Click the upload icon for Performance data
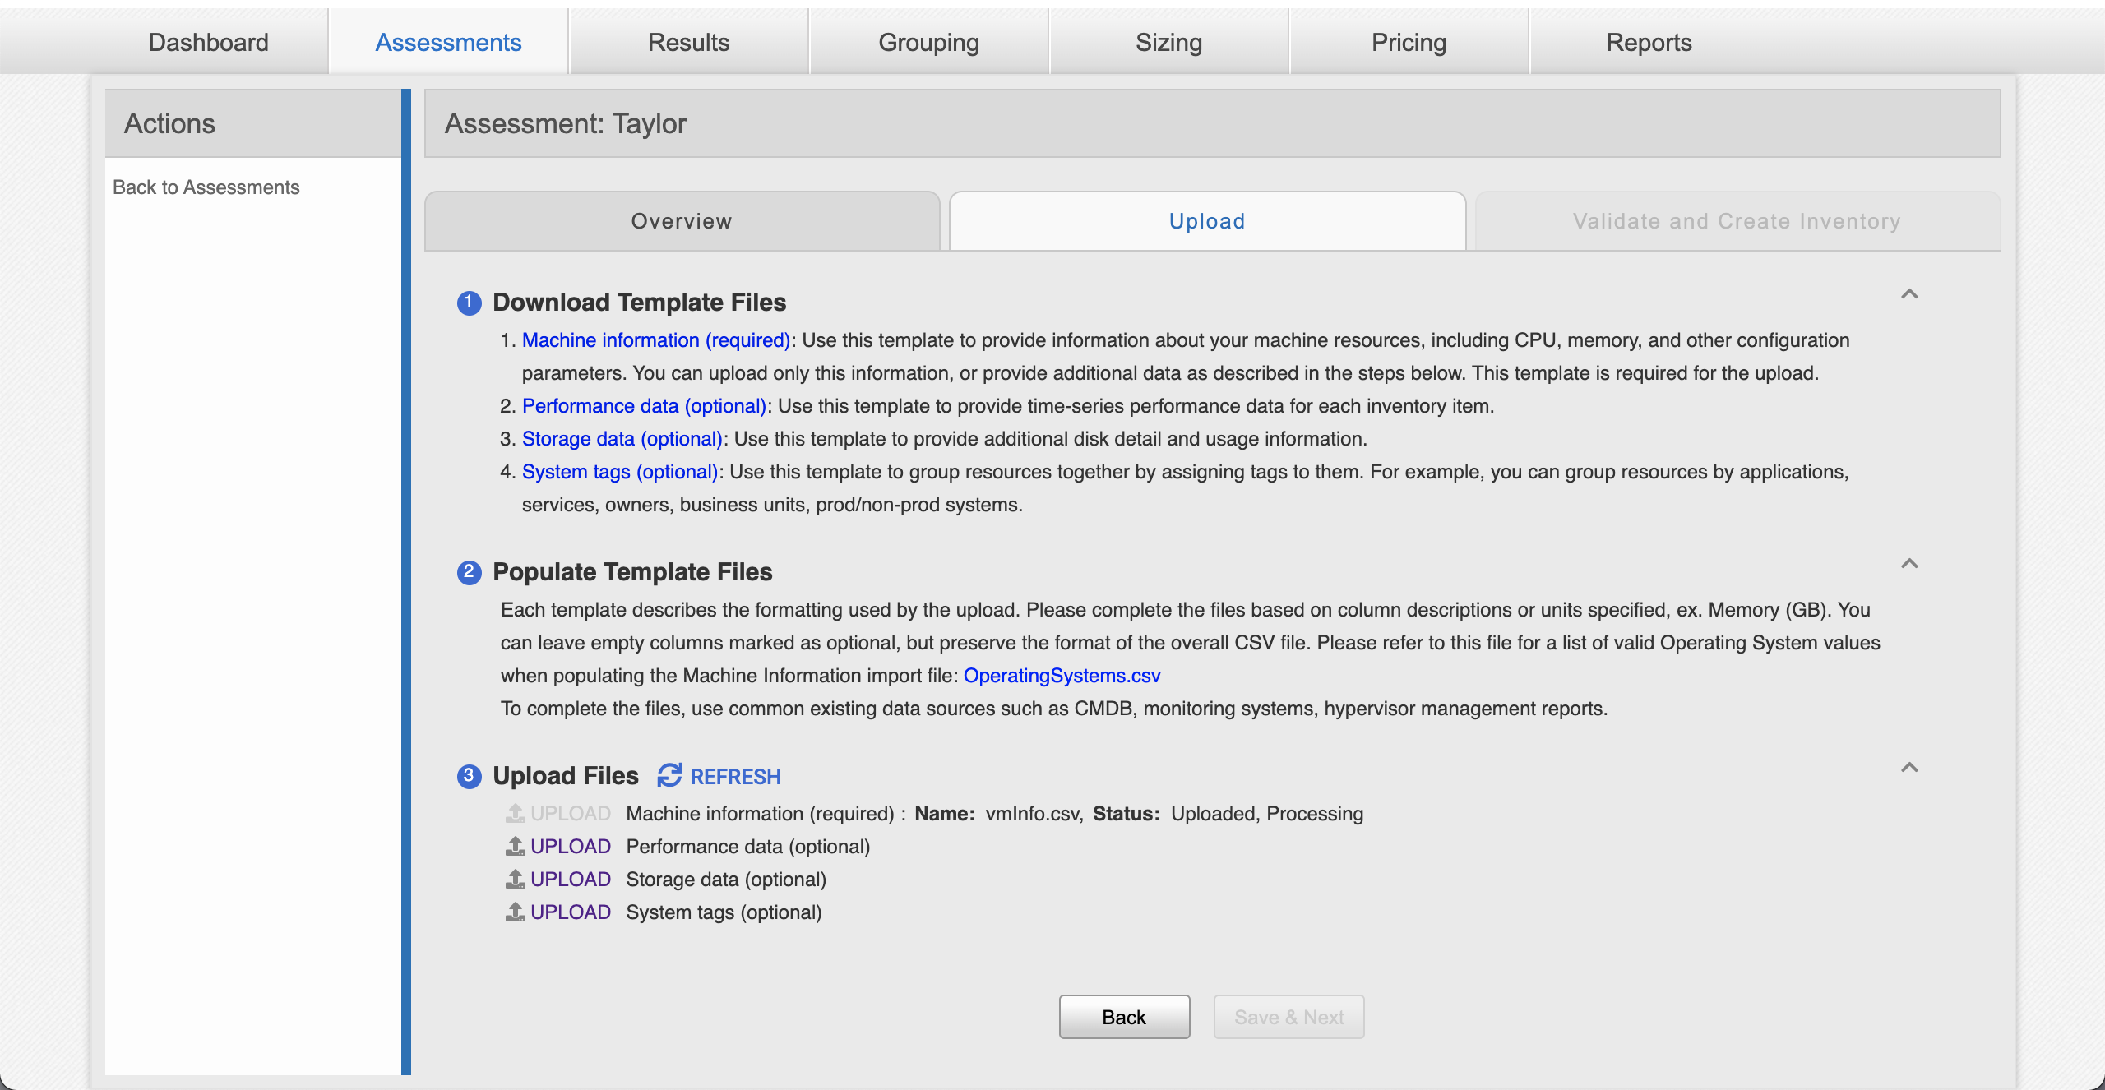 [515, 845]
